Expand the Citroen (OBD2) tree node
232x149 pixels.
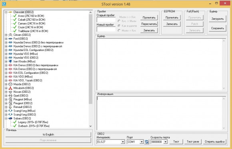[x=6, y=35]
